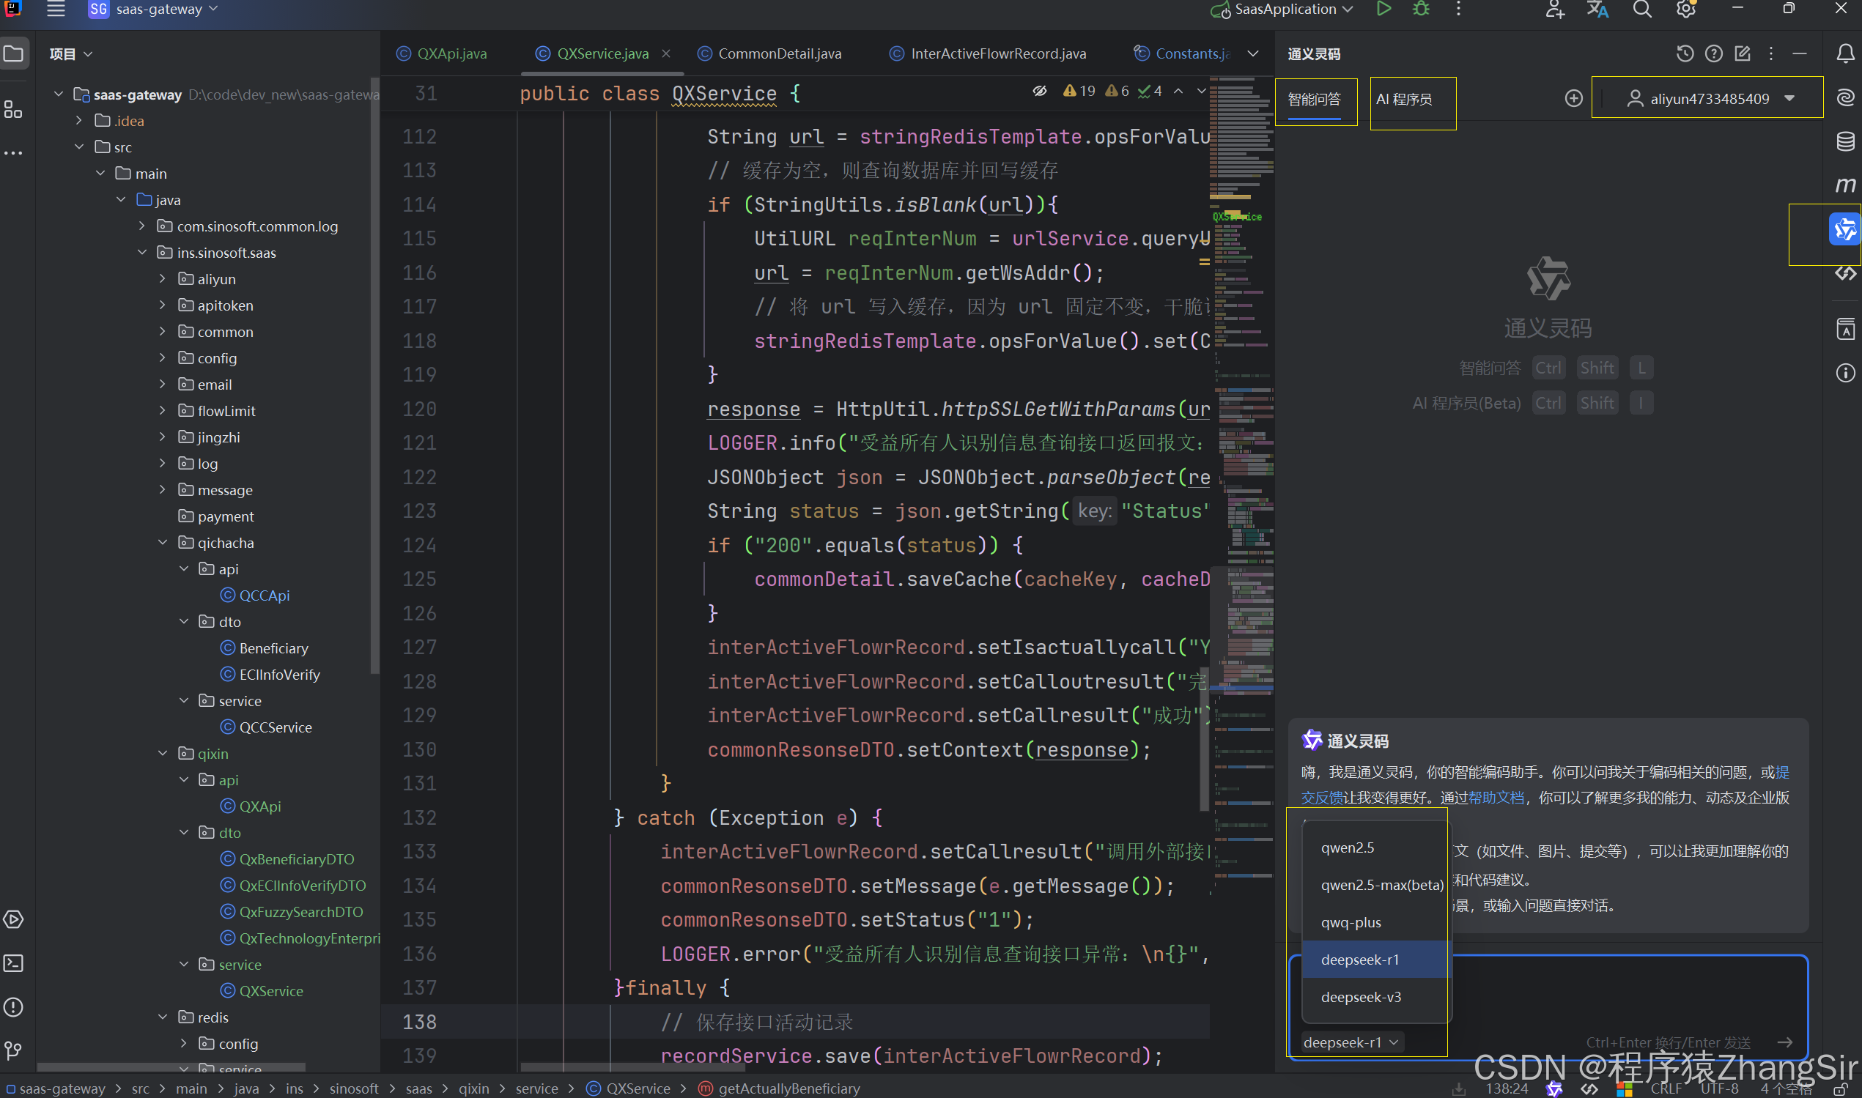Start a new chat with plus icon
Screen dimensions: 1862x1098
(1574, 98)
